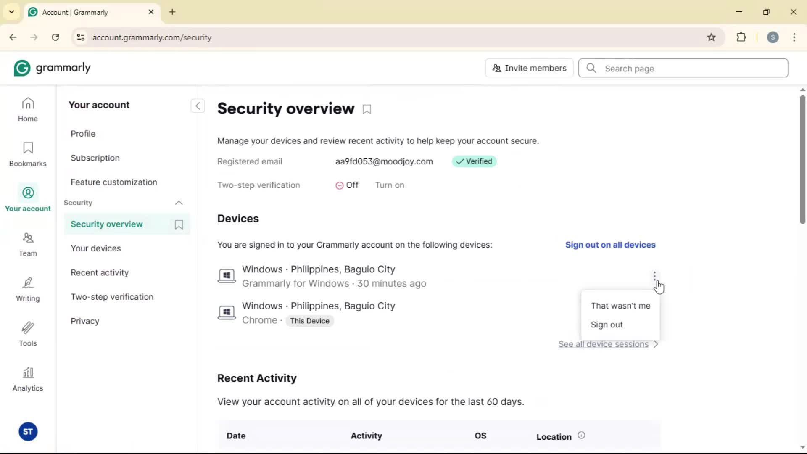Choose 'Sign out' from device menu
The height and width of the screenshot is (454, 807).
[x=607, y=325]
